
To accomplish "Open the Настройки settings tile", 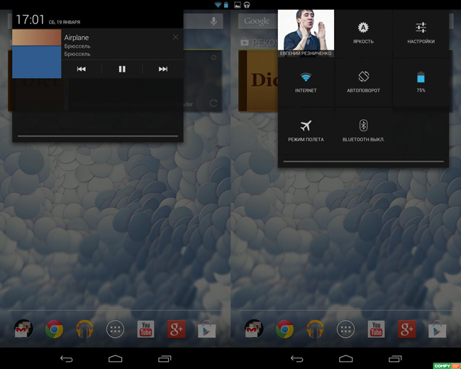I will tap(421, 33).
